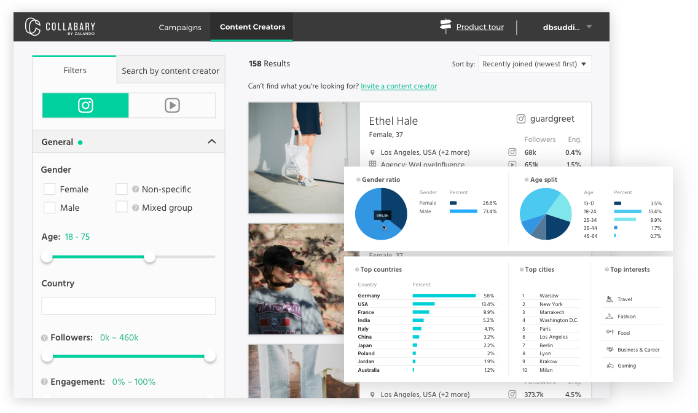Click the help icon next to Followers
The height and width of the screenshot is (413, 698).
[x=44, y=338]
